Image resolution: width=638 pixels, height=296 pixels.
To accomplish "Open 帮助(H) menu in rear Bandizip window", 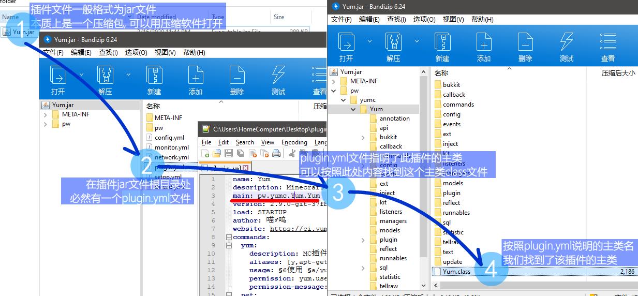I will pyautogui.click(x=194, y=52).
